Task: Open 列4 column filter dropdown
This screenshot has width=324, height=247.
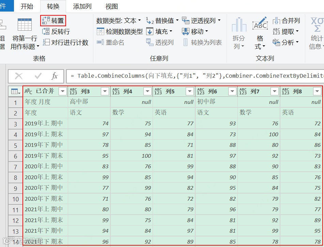Action: (148, 91)
